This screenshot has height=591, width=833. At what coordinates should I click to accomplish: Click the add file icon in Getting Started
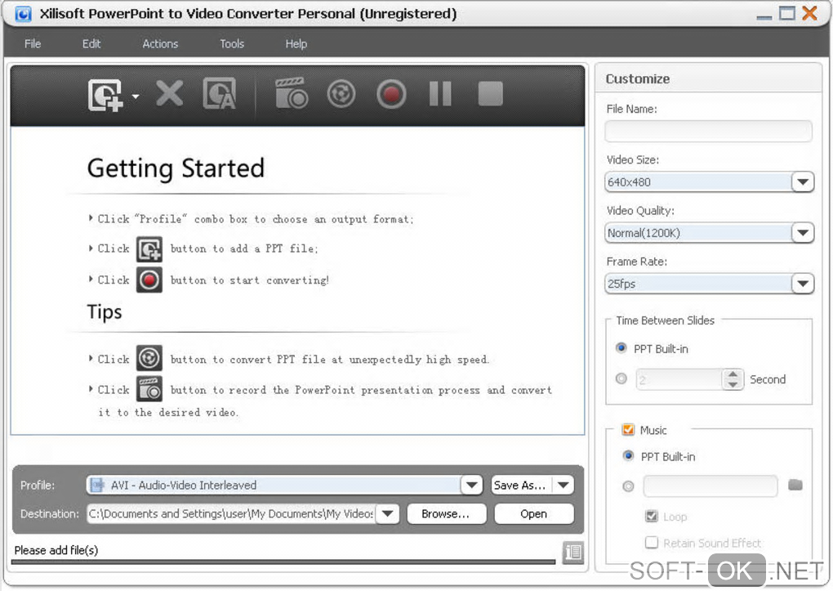tap(149, 249)
